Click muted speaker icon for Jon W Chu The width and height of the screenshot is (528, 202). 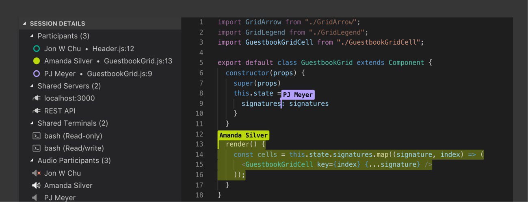tap(37, 173)
